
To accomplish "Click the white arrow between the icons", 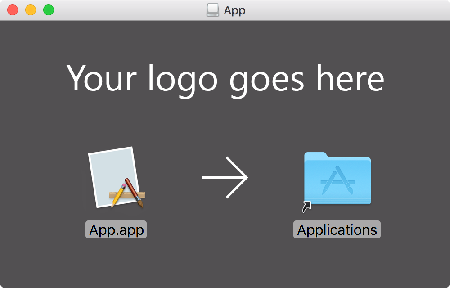I will click(x=225, y=178).
